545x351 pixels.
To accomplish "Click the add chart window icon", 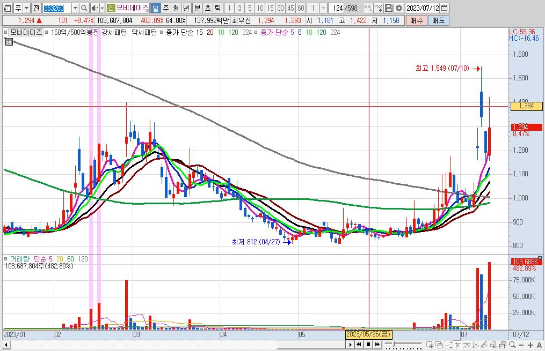I will coord(430,345).
